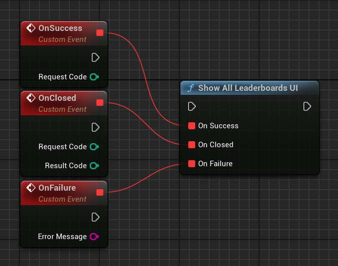
Task: Click the magenta Error Message pin on OnFailure
Action: 94,237
